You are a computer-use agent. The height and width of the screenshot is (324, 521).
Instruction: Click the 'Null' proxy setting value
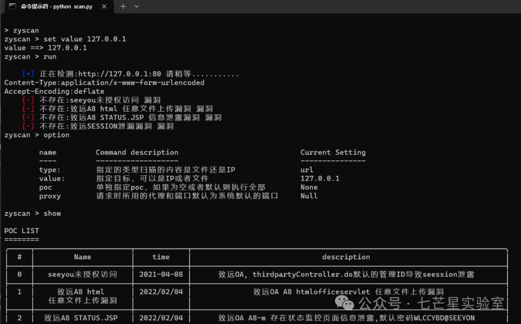[309, 196]
